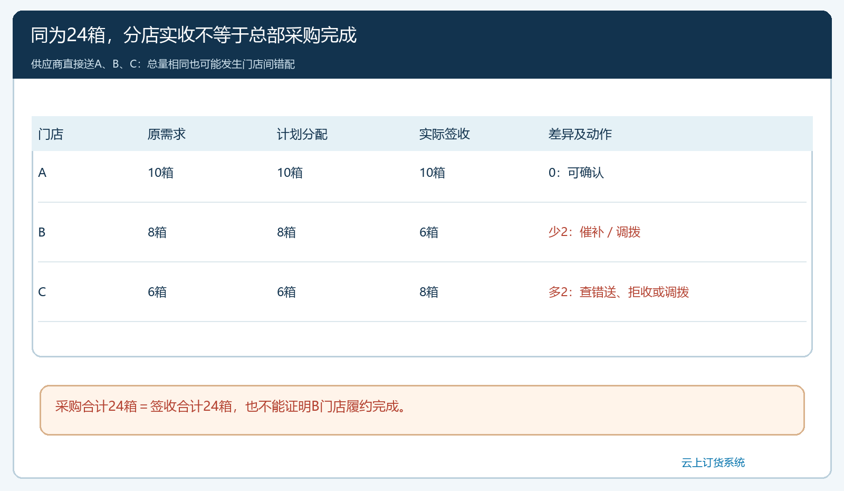Click store A's 10箱 planned allocation value
This screenshot has height=491, width=844.
[x=290, y=173]
